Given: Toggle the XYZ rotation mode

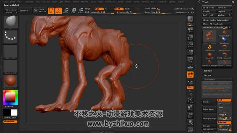Looking at the screenshot, I should tap(190, 87).
